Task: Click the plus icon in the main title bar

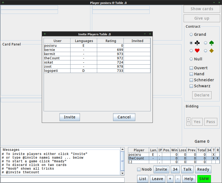Action: tap(3, 3)
